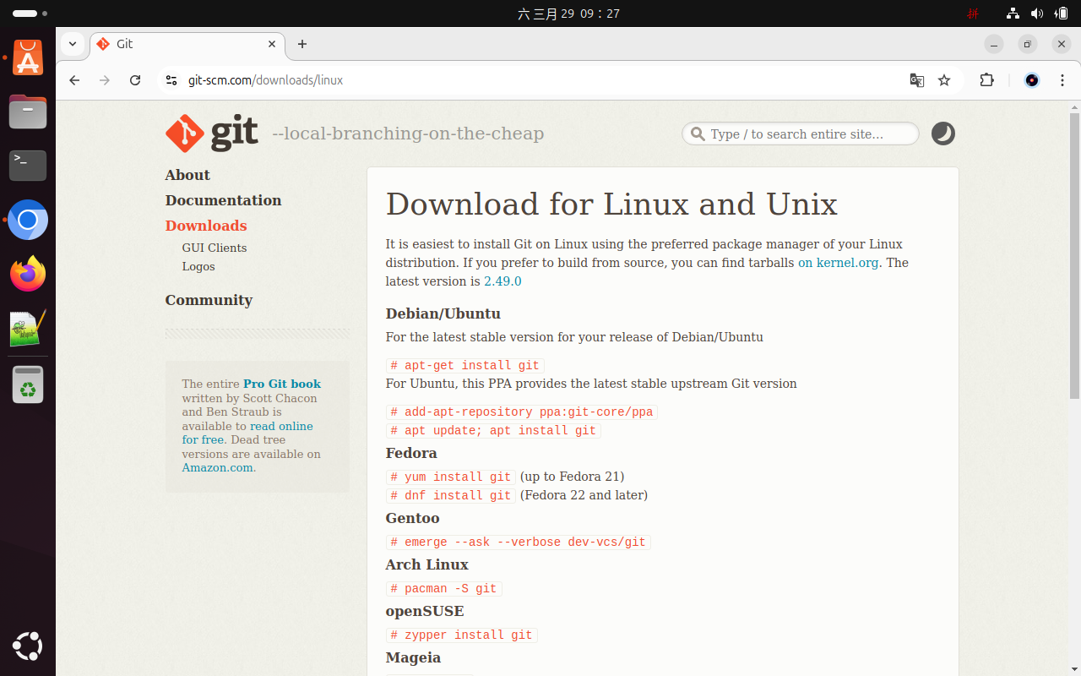Open the GUI Clients sub-link
The height and width of the screenshot is (676, 1081).
(x=215, y=248)
